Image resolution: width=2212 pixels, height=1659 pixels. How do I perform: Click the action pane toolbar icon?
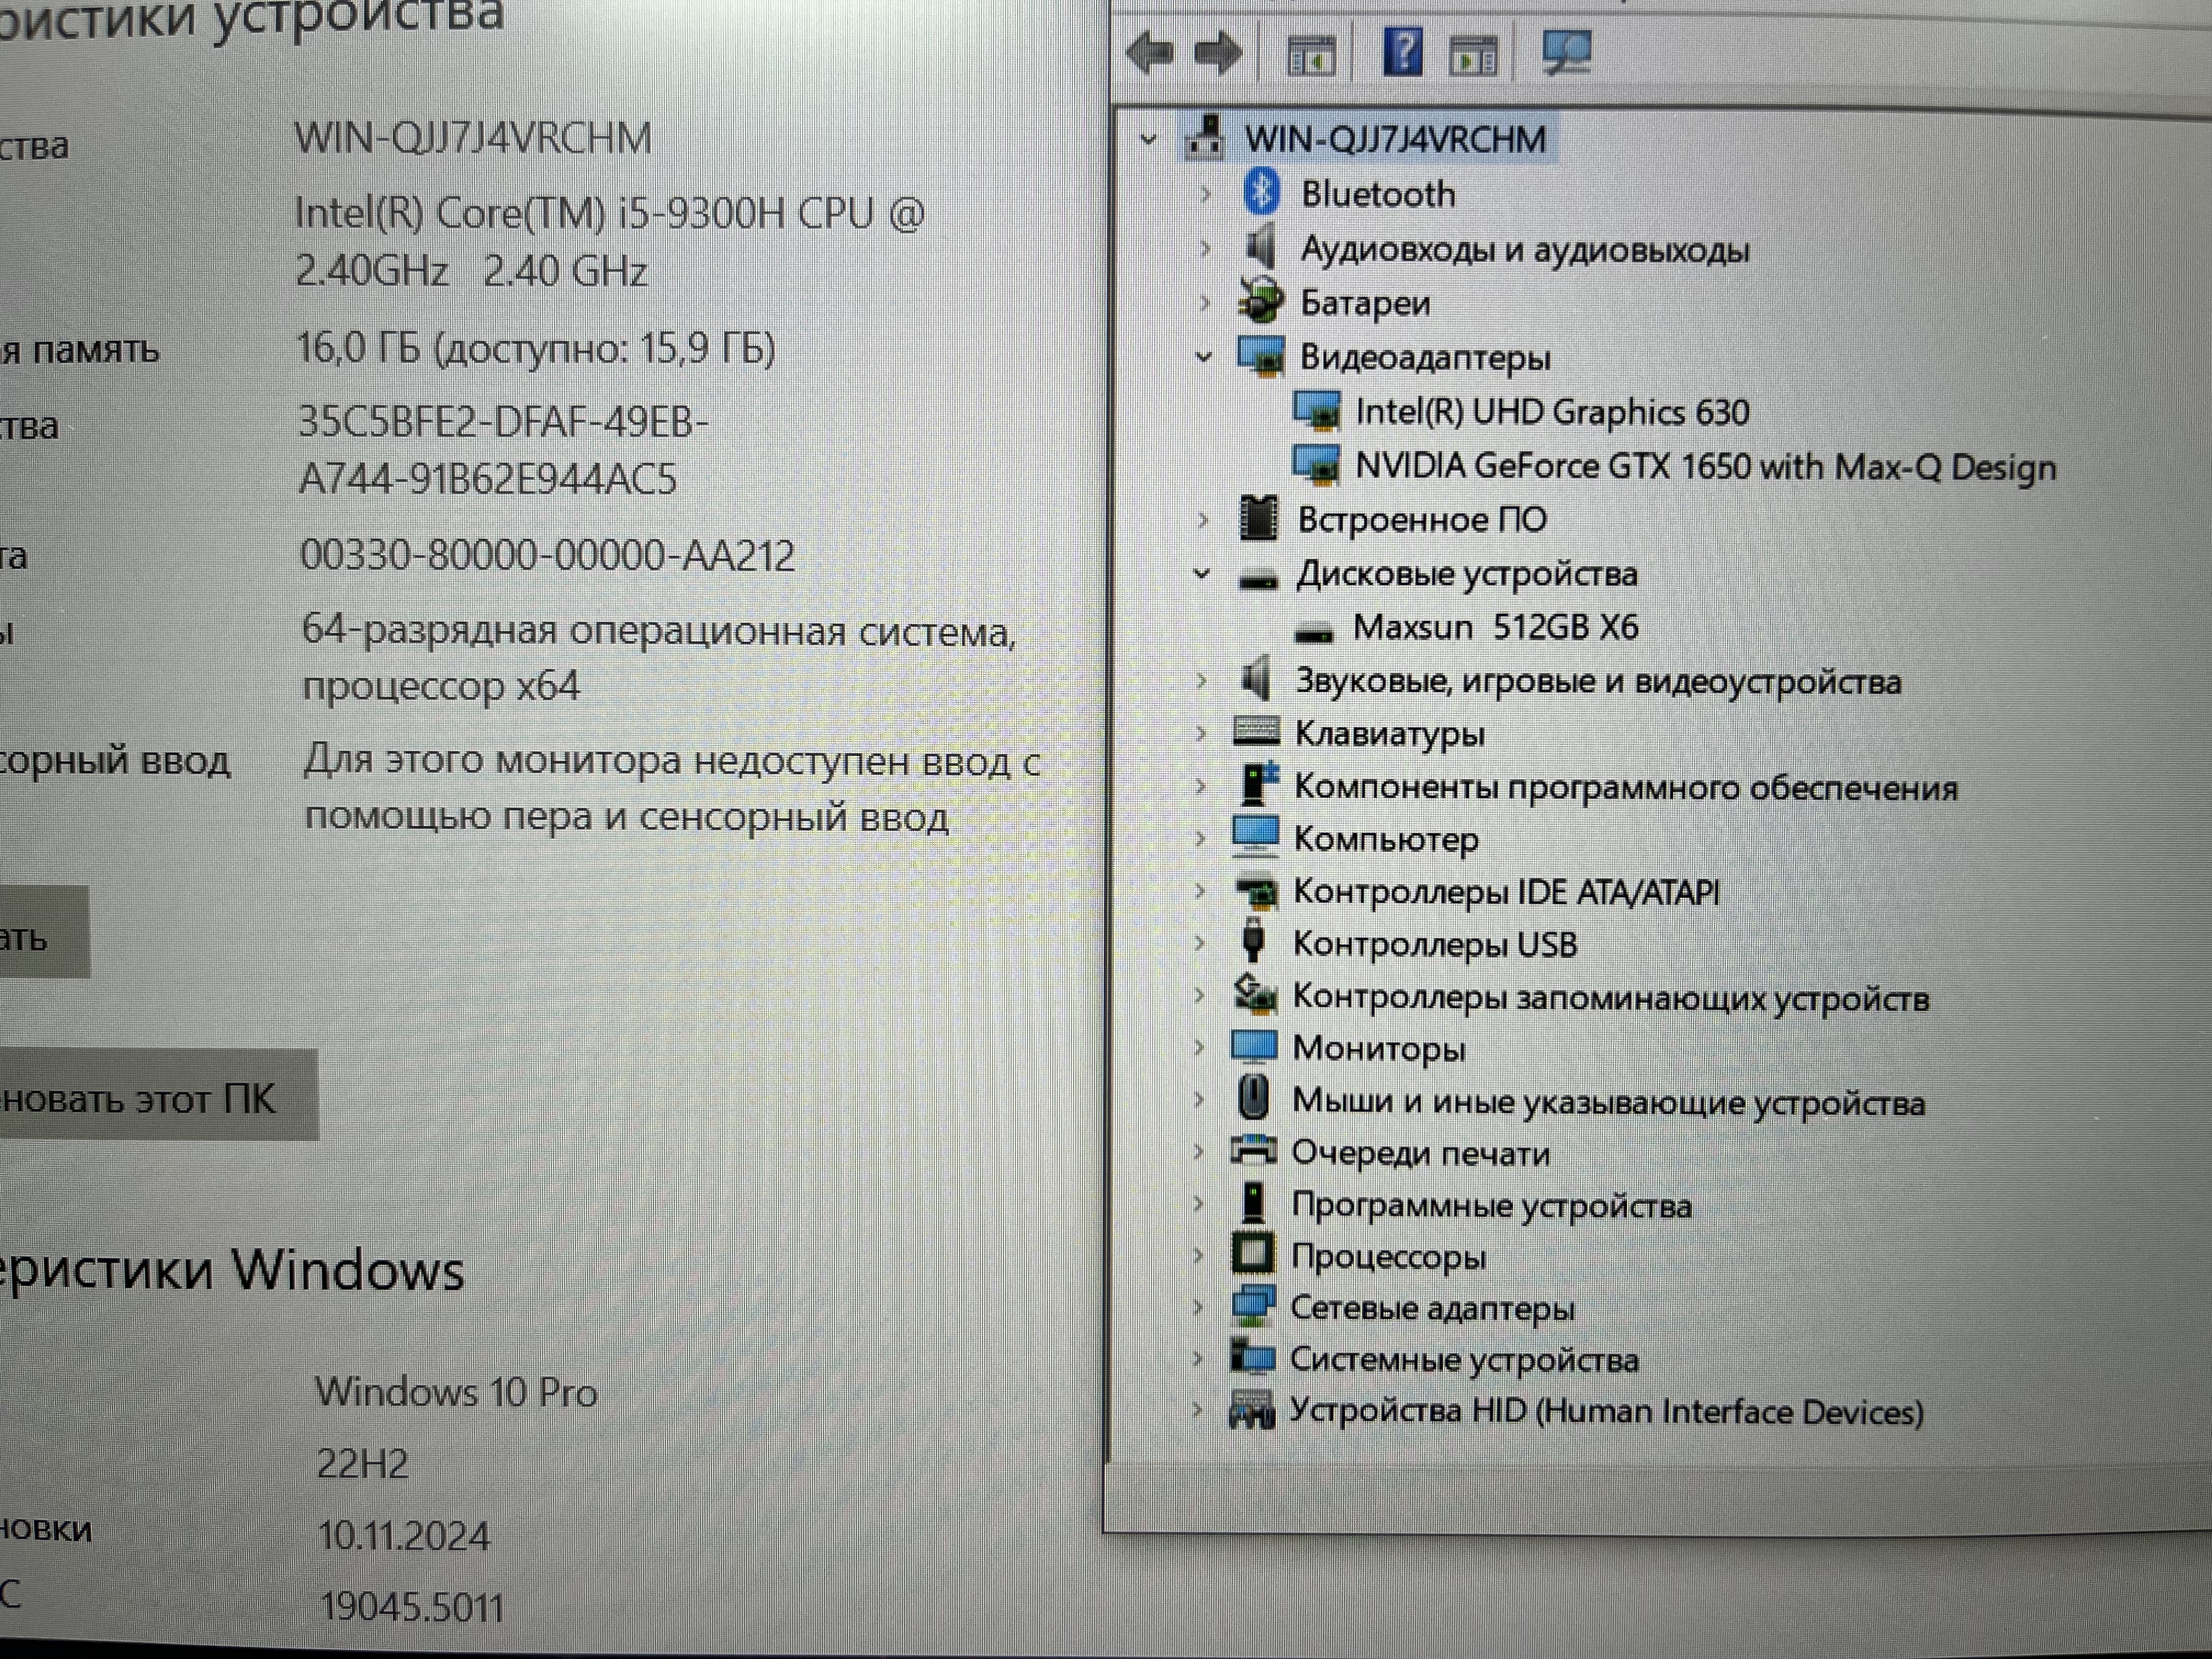1473,55
